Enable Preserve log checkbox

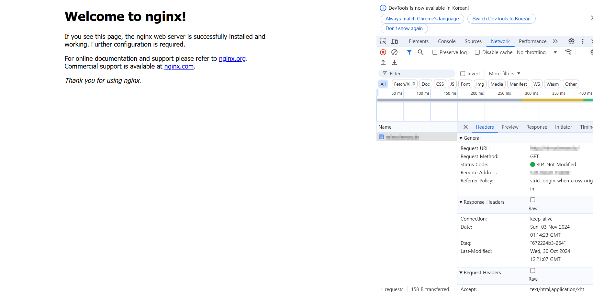pos(435,52)
